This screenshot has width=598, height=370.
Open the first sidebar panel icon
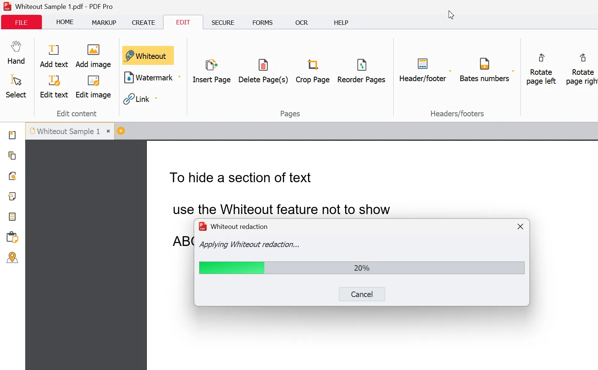pyautogui.click(x=12, y=135)
